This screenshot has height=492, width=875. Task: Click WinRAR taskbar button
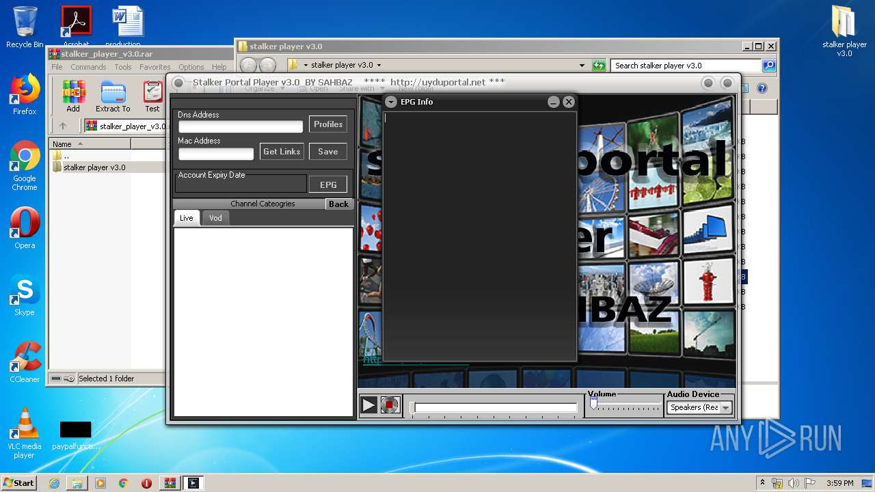(170, 483)
